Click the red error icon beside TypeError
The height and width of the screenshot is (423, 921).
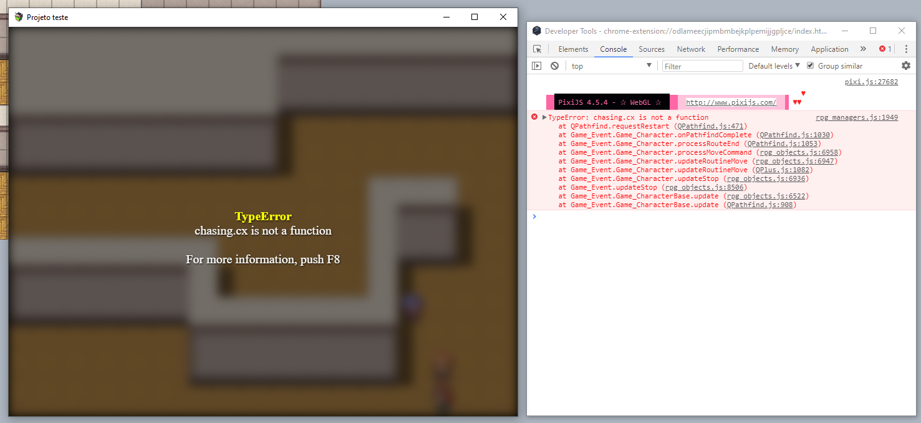(x=534, y=117)
